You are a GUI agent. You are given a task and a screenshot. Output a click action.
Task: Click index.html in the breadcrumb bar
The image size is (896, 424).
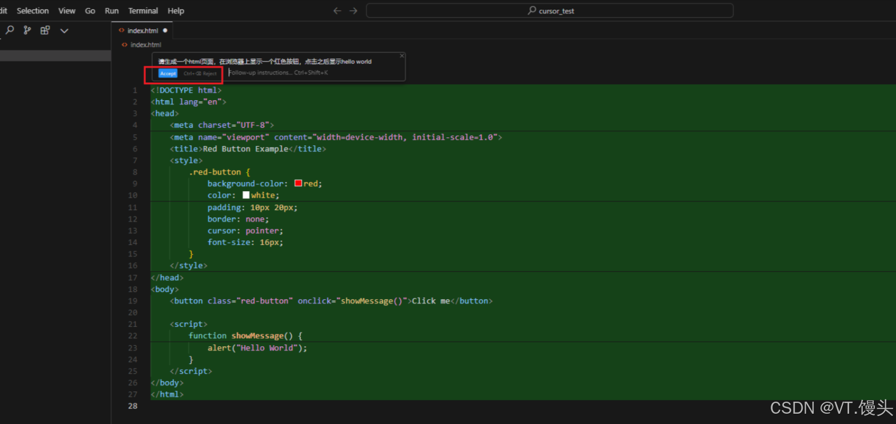pyautogui.click(x=145, y=45)
